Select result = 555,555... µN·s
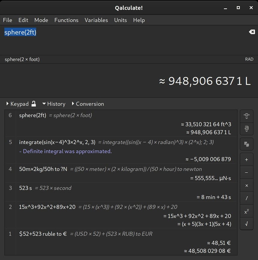The width and height of the screenshot is (258, 260). [211, 178]
